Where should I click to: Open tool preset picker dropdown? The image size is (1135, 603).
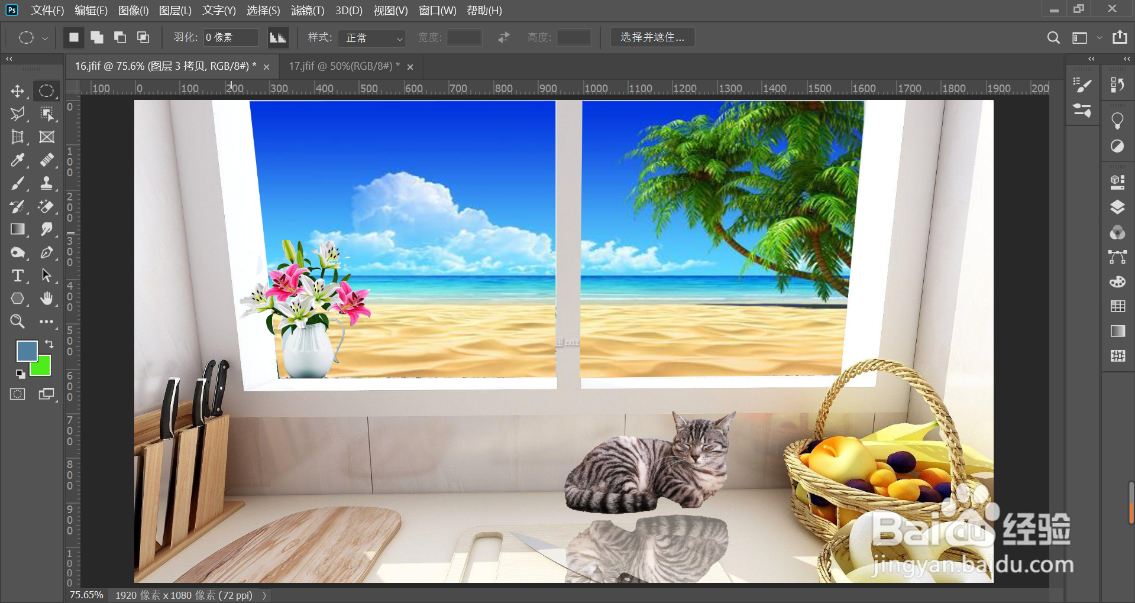pos(44,38)
